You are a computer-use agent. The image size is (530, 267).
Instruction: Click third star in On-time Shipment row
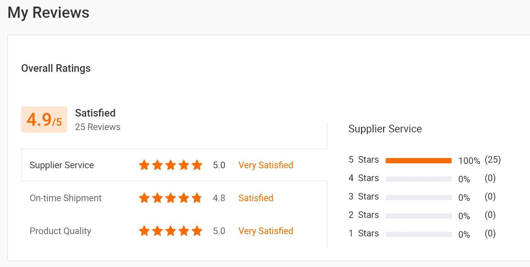(171, 198)
